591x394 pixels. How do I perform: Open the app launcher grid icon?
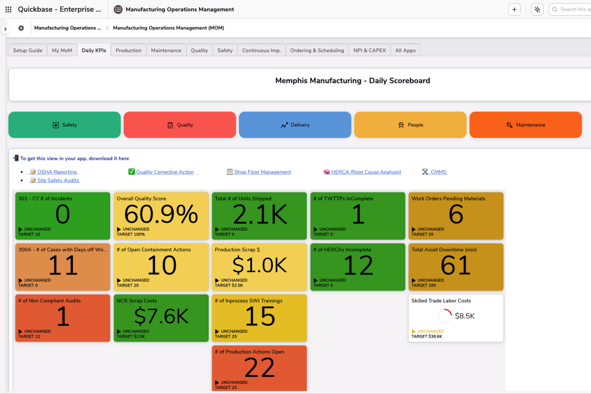[x=8, y=9]
